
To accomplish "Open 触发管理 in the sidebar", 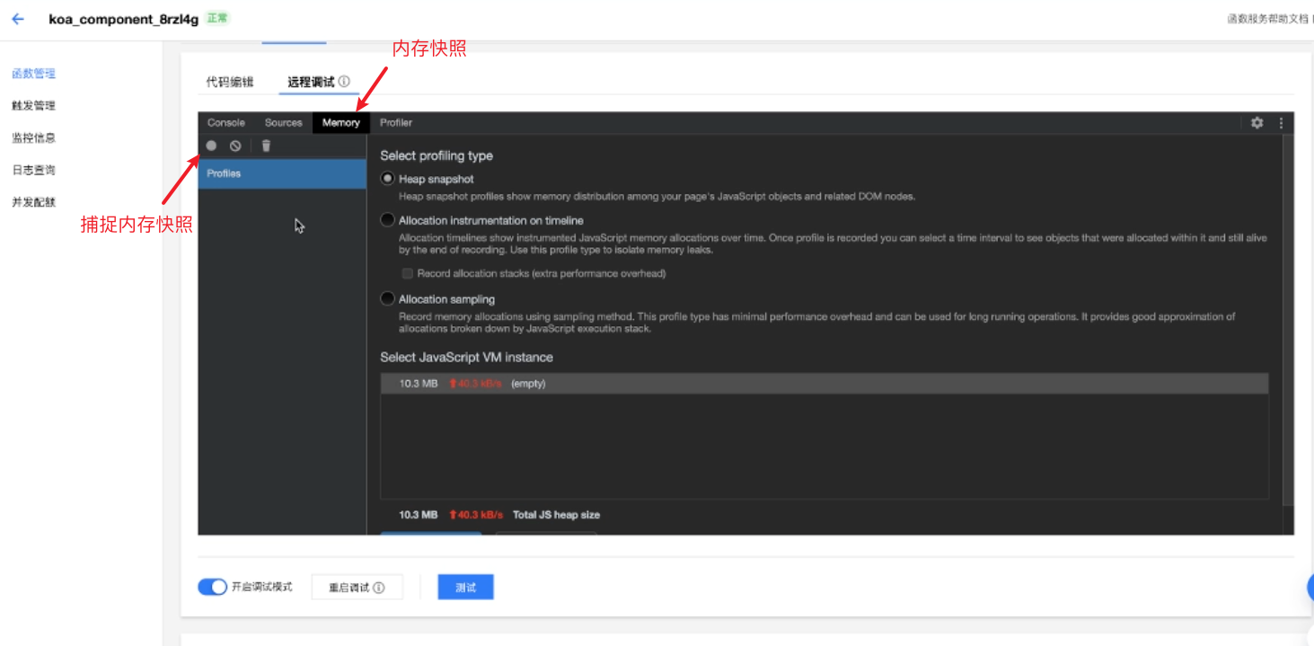I will (x=33, y=106).
